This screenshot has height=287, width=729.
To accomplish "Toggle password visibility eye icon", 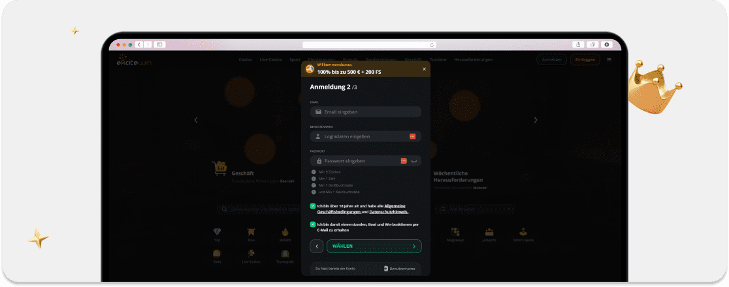I will (414, 160).
